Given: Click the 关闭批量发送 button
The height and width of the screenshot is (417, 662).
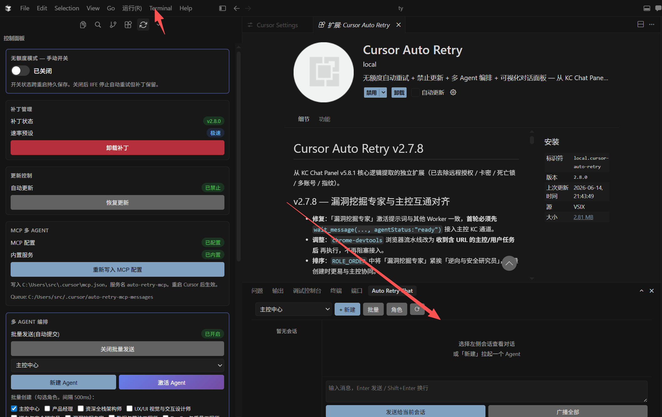Looking at the screenshot, I should click(x=117, y=349).
